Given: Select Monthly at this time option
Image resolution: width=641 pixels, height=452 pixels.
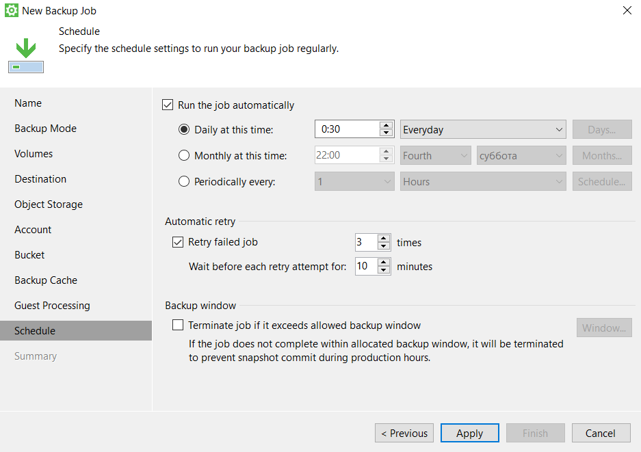Looking at the screenshot, I should pos(184,156).
